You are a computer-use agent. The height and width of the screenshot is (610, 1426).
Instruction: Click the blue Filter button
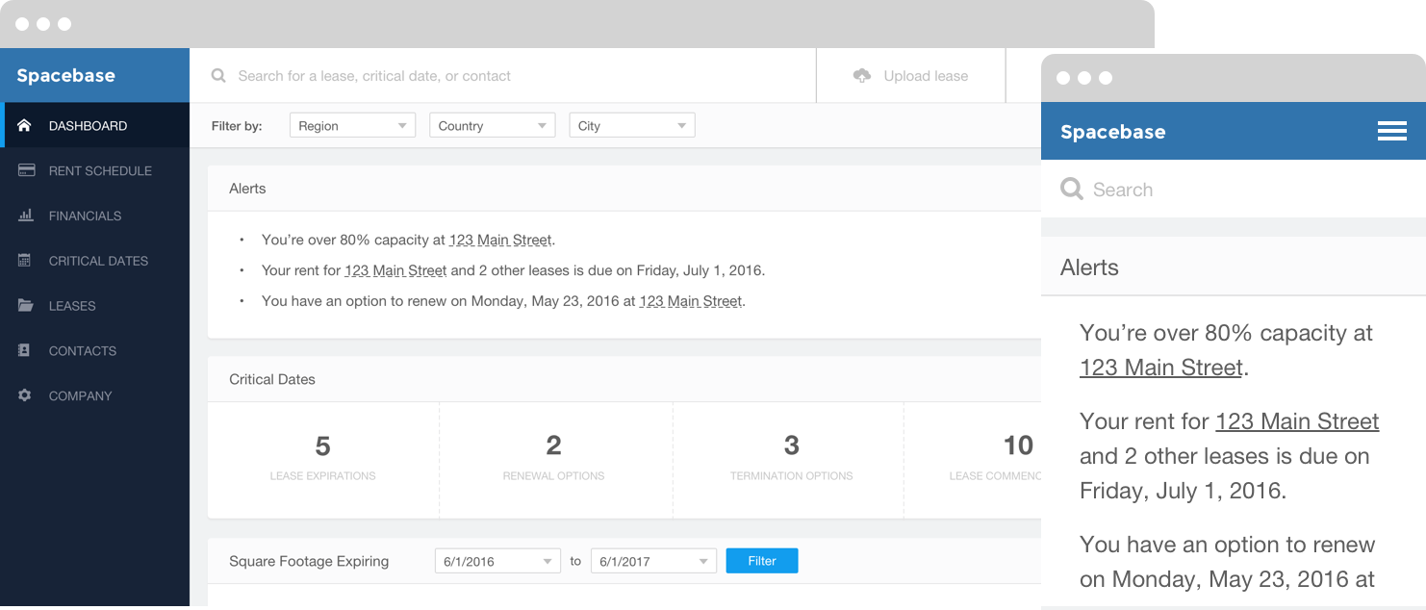tap(761, 561)
